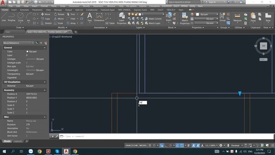Click the Make Current layer button

point(153,19)
